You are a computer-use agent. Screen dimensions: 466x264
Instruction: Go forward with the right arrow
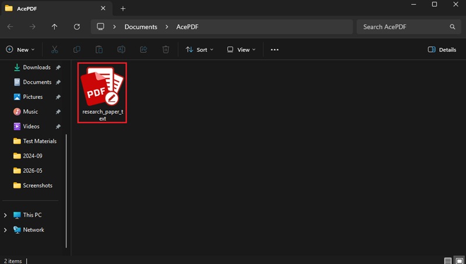(33, 27)
